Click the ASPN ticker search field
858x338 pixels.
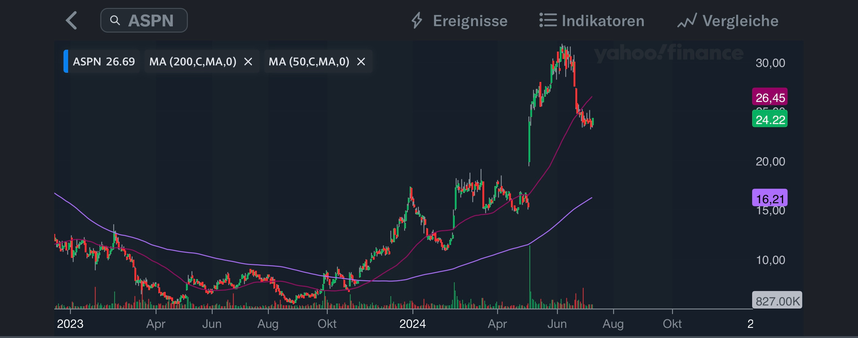click(x=151, y=21)
